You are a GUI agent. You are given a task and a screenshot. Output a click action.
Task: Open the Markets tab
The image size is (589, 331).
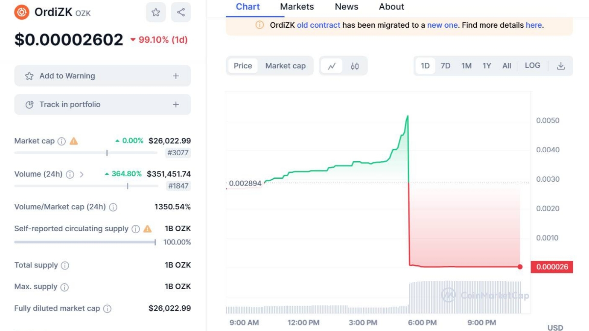[x=297, y=7]
